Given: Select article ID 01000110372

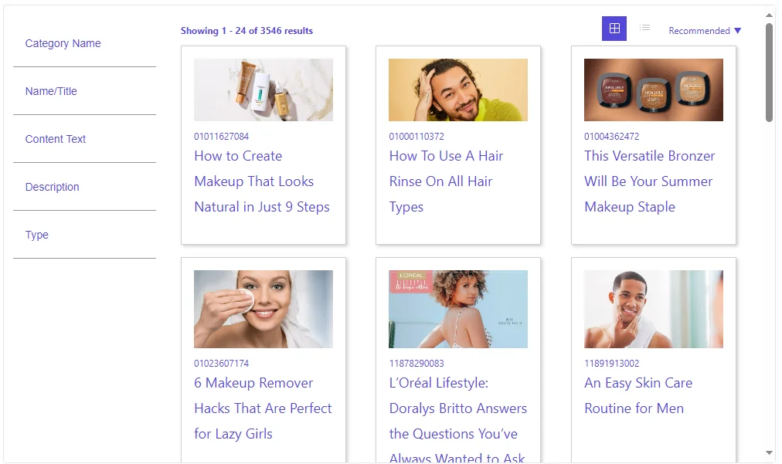Looking at the screenshot, I should tap(416, 136).
